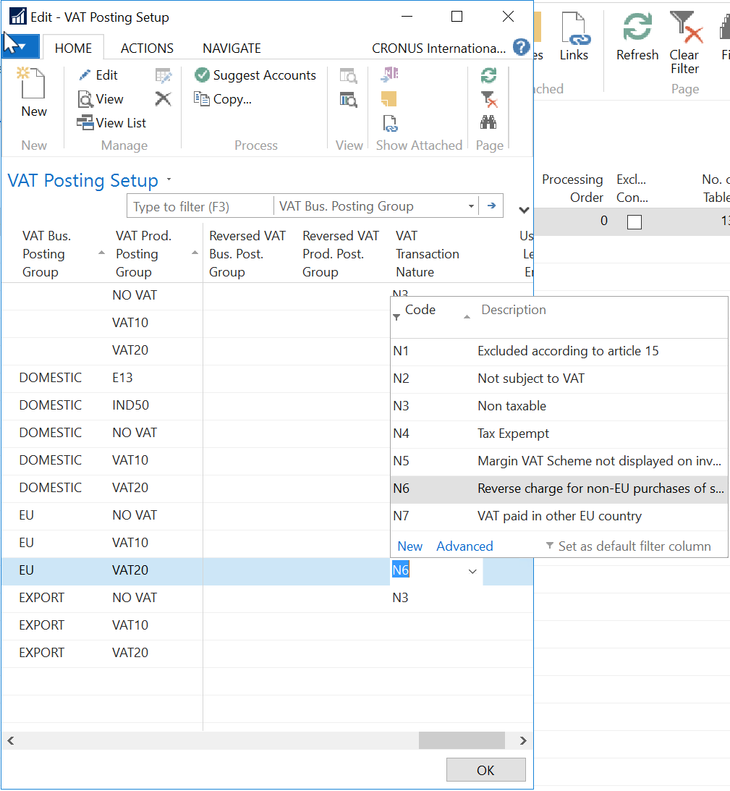Click the New record icon

point(33,83)
